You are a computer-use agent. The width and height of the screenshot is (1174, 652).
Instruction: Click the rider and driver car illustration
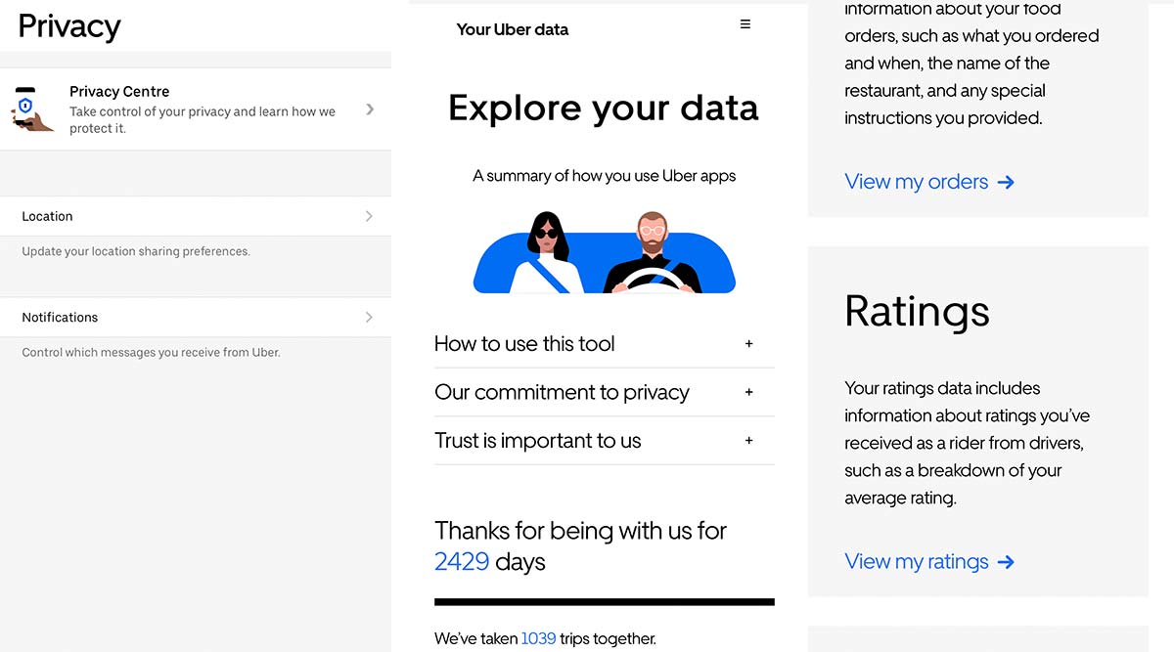tap(604, 252)
